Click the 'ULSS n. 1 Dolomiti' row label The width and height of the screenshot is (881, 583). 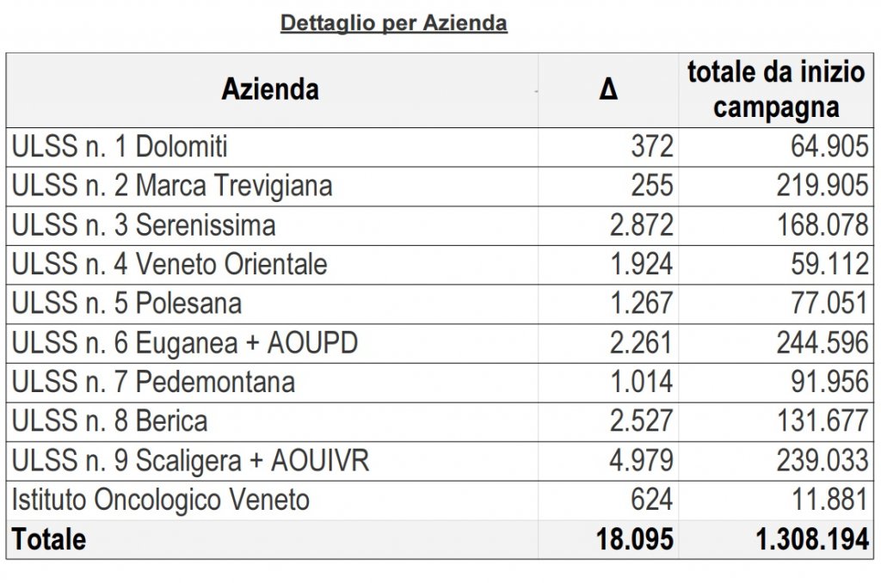pos(120,147)
